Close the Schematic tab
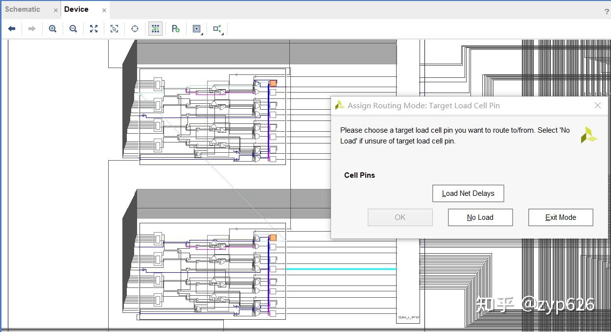The width and height of the screenshot is (611, 332). point(55,10)
